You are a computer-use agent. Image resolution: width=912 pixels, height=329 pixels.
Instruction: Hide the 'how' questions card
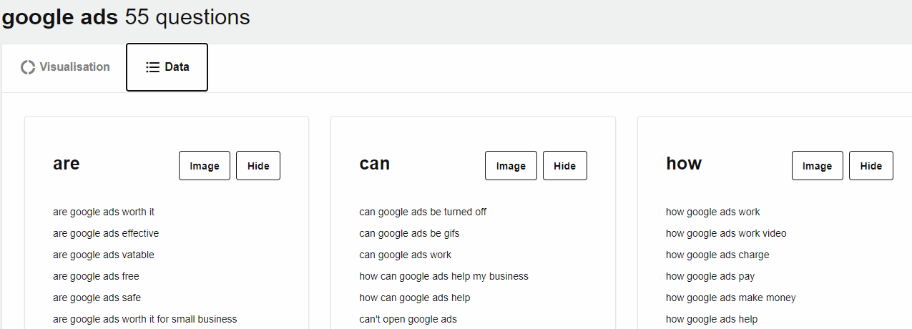coord(871,166)
